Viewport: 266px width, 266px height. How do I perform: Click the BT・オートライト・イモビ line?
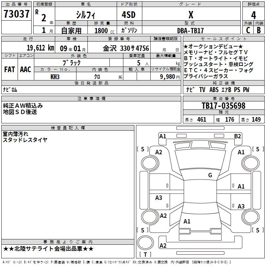216,58
